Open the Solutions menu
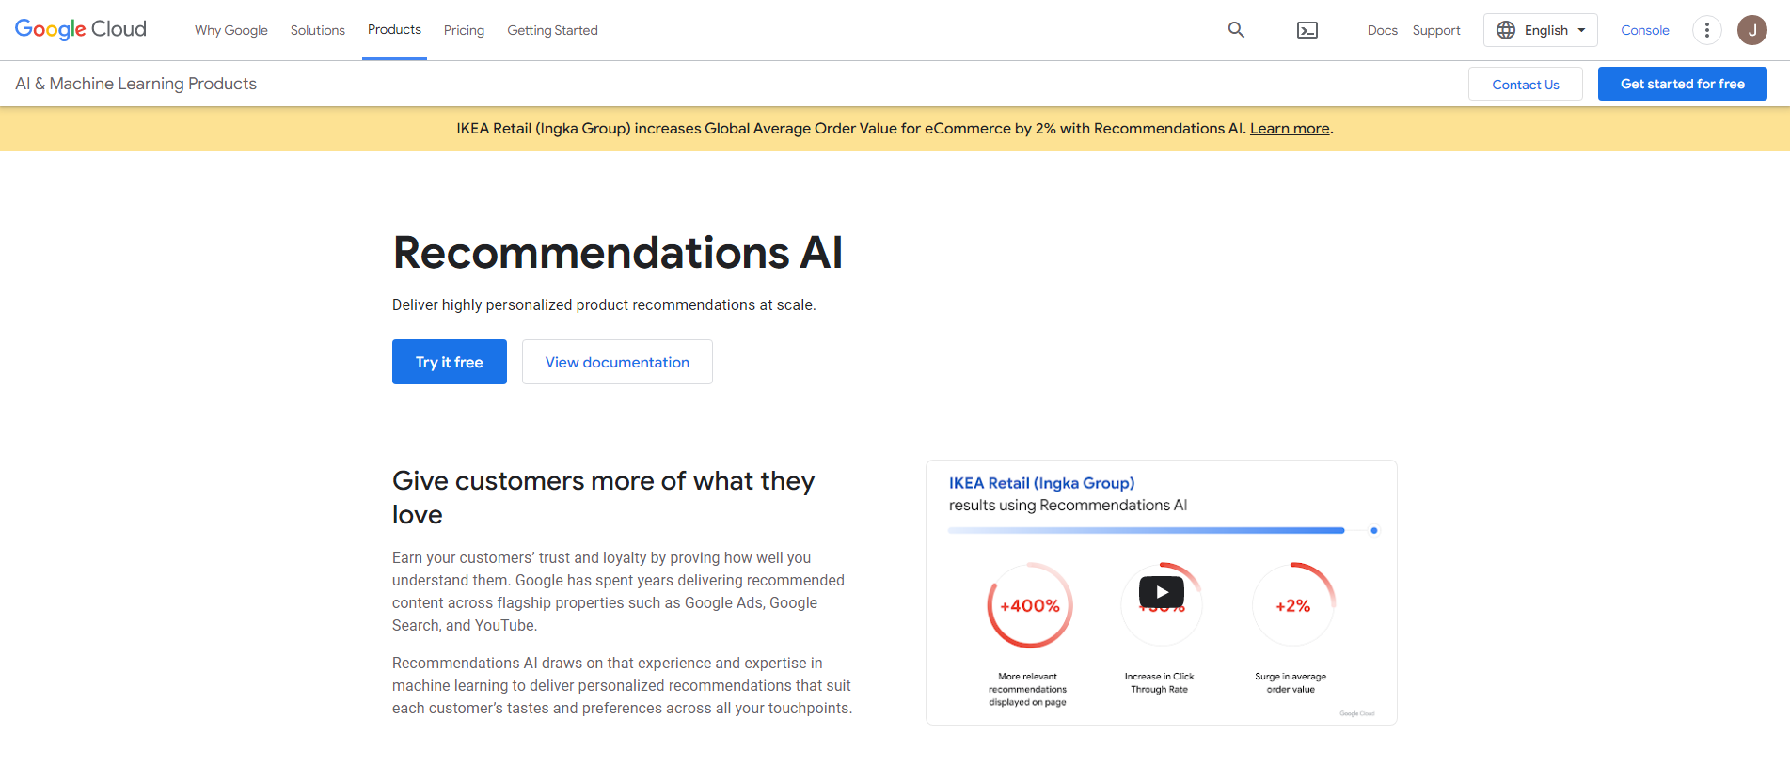The width and height of the screenshot is (1790, 765). 318,30
